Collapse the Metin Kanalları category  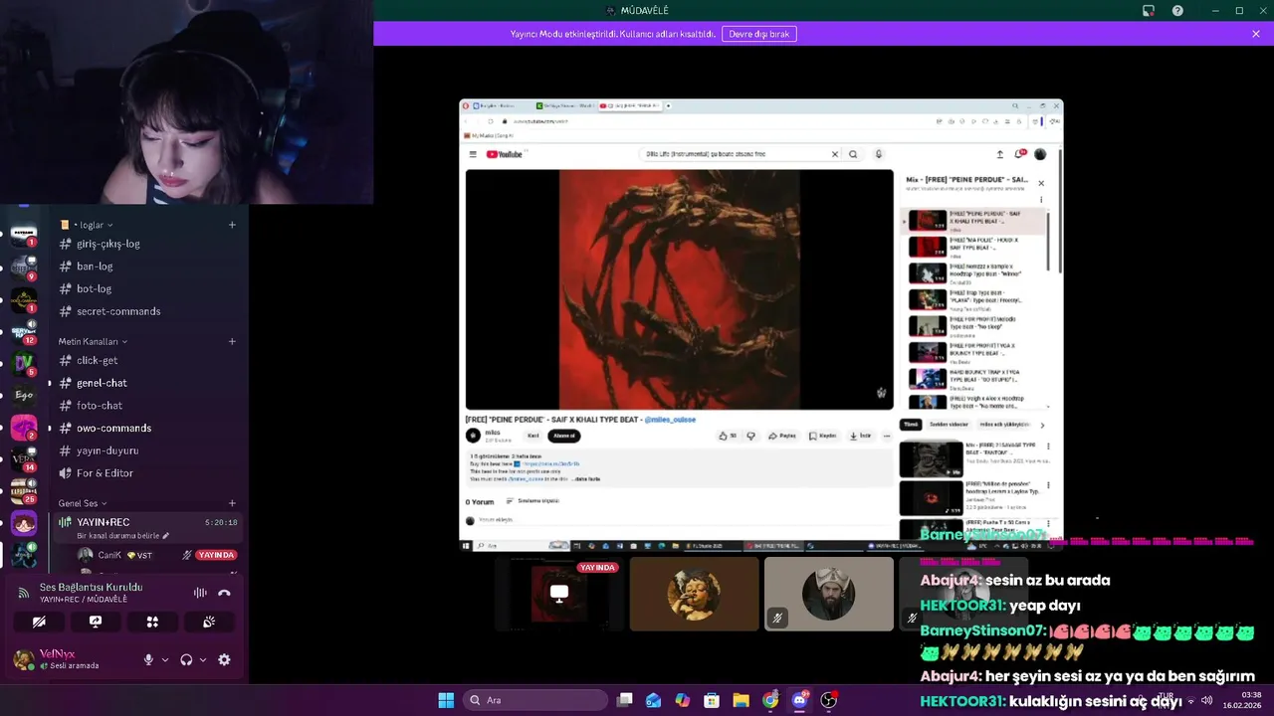(93, 341)
